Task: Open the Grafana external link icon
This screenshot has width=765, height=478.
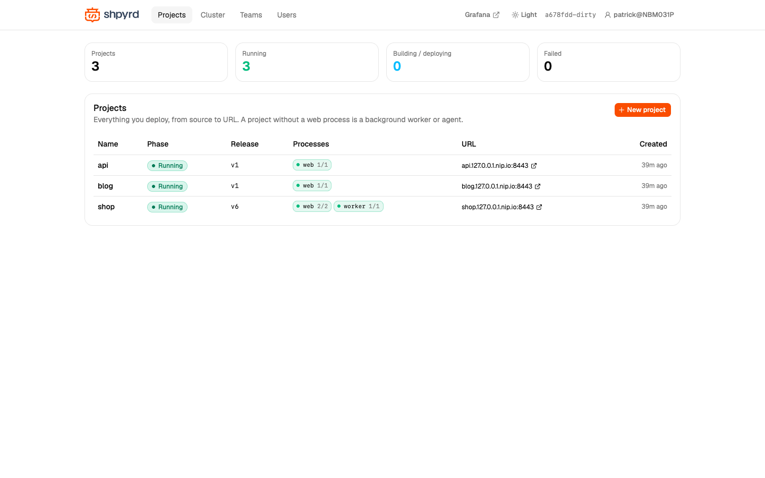Action: pyautogui.click(x=496, y=15)
